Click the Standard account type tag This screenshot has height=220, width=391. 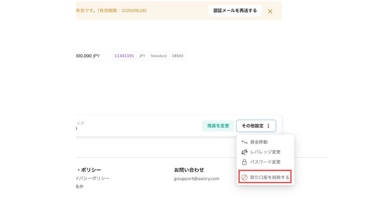click(158, 56)
